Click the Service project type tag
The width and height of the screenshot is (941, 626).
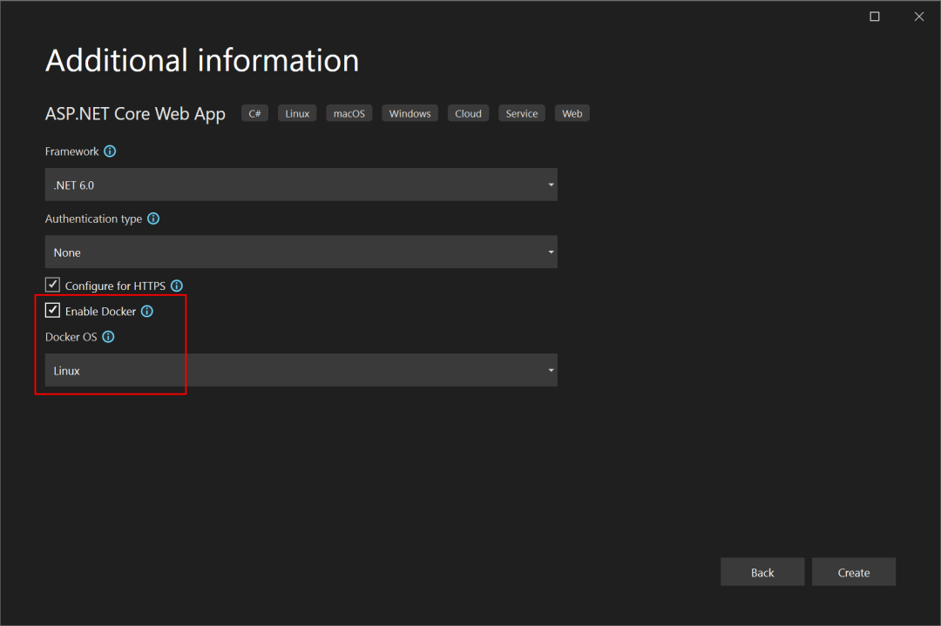click(521, 113)
